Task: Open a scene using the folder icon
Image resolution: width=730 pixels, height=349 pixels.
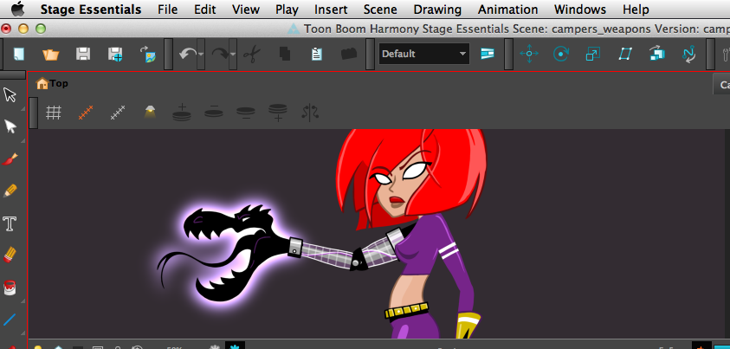Action: 51,55
